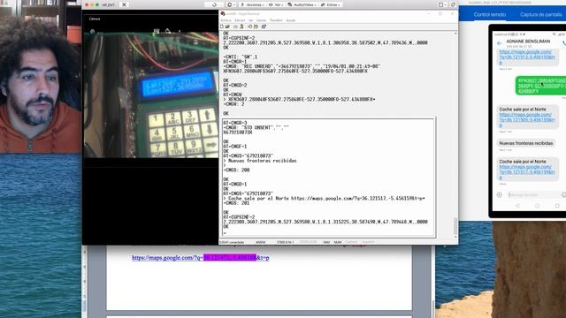Tap the Android recent apps button
The height and width of the screenshot is (318, 566).
pos(557,206)
